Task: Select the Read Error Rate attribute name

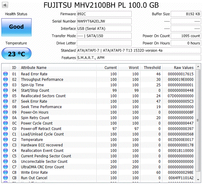Action: click(34, 74)
